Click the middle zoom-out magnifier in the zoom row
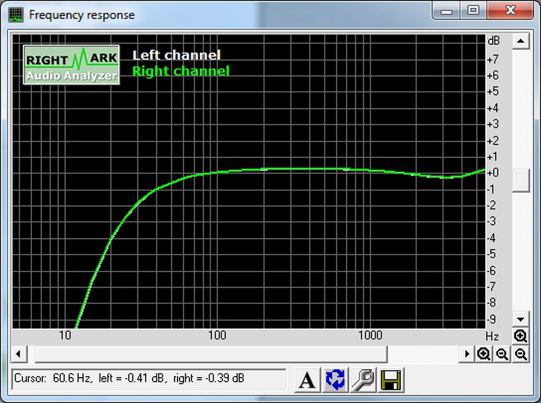Viewport: 541px width, 403px height. [502, 354]
